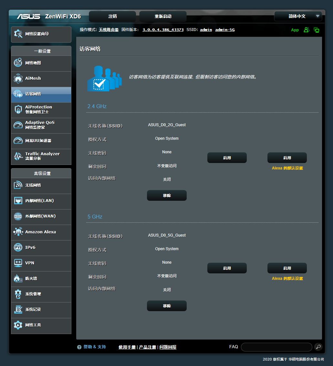This screenshot has width=333, height=366.
Task: Open Traffic Analyzer waveform icon
Action: (x=18, y=156)
